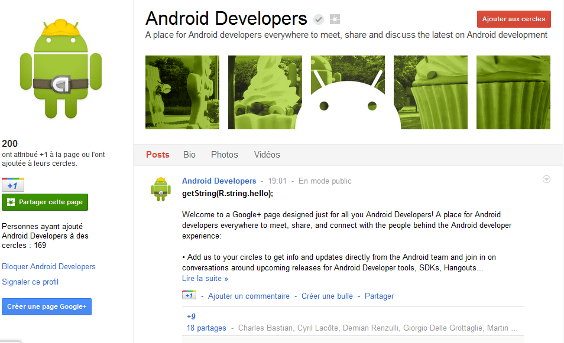Image resolution: width=564 pixels, height=343 pixels.
Task: Click the page tagline starting 'A place for Android'
Action: 346,35
